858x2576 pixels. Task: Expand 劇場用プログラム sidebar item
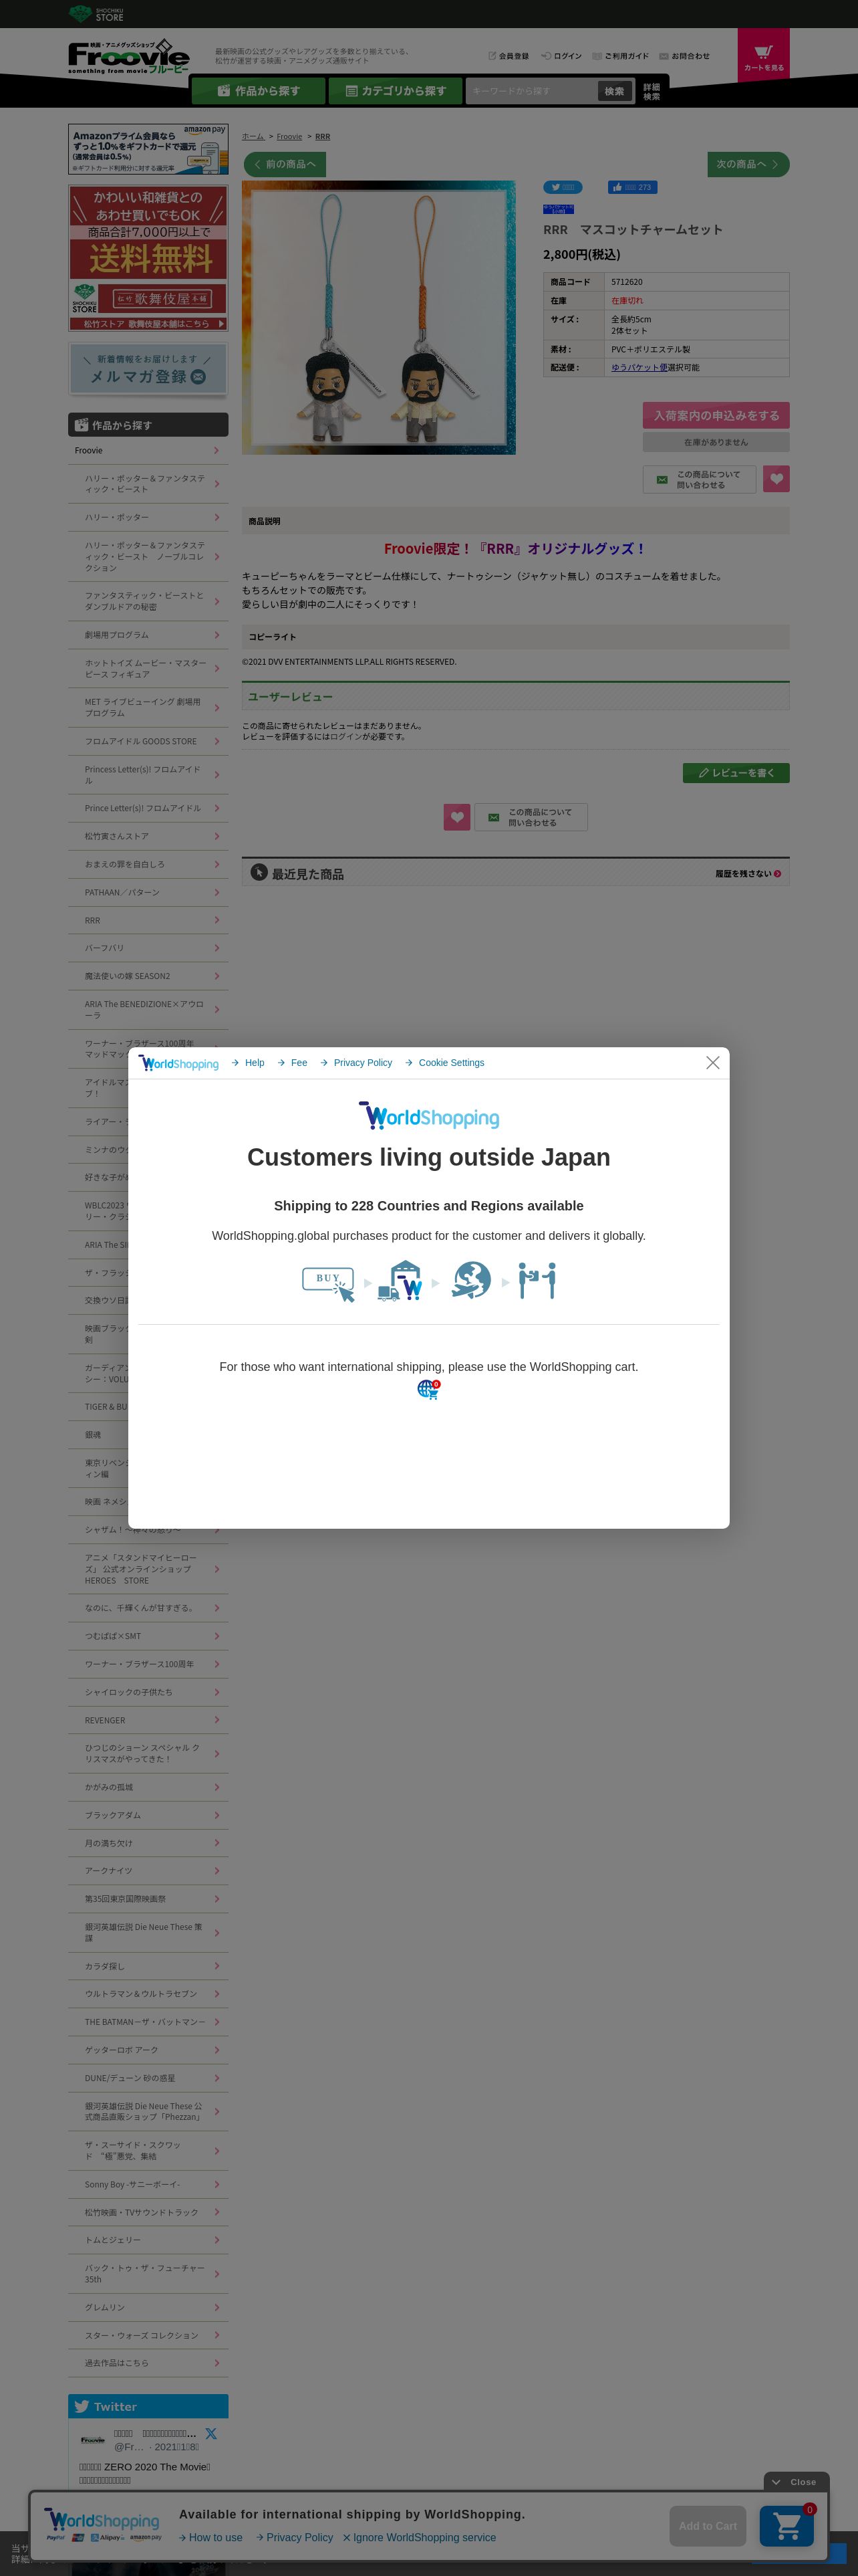point(148,635)
